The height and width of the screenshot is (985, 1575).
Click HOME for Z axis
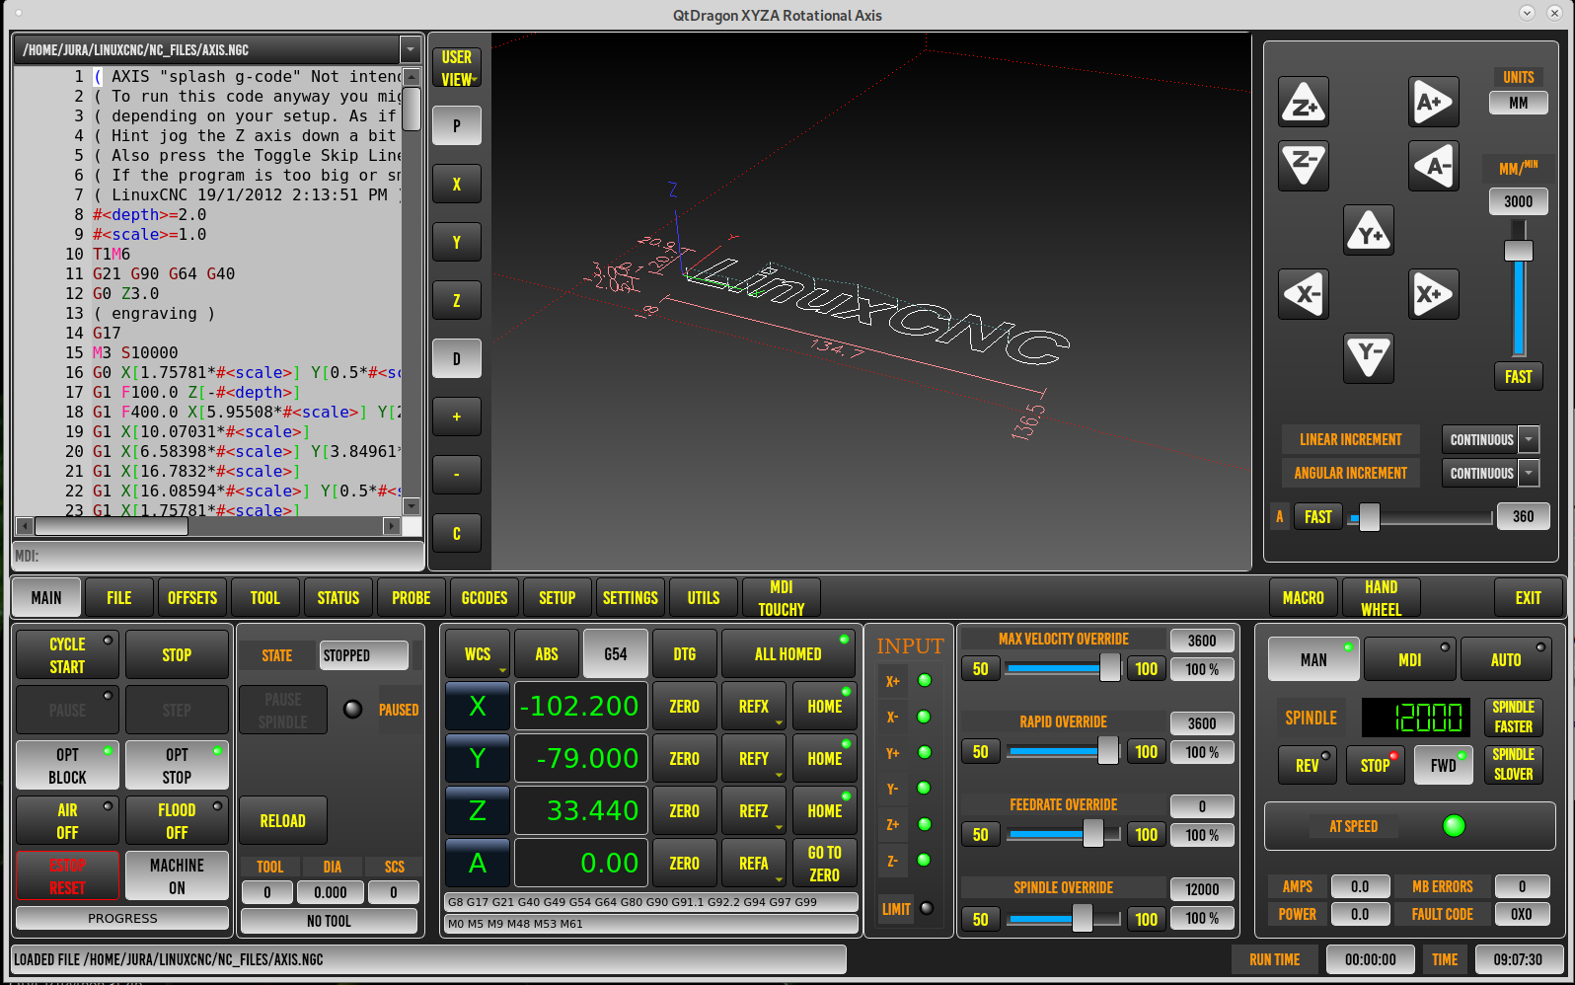tap(825, 811)
